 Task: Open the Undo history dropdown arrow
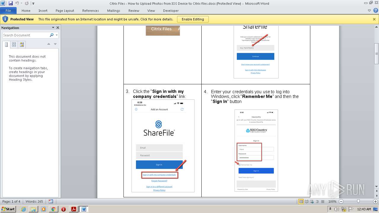pos(21,4)
